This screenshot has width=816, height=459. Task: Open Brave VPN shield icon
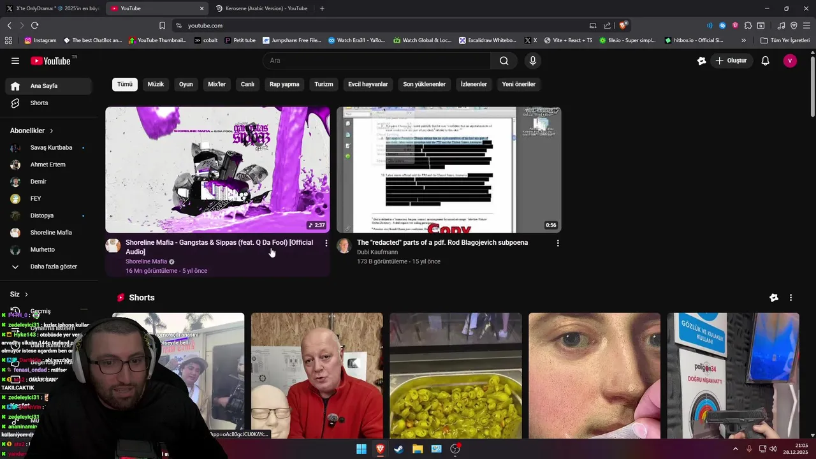794,25
